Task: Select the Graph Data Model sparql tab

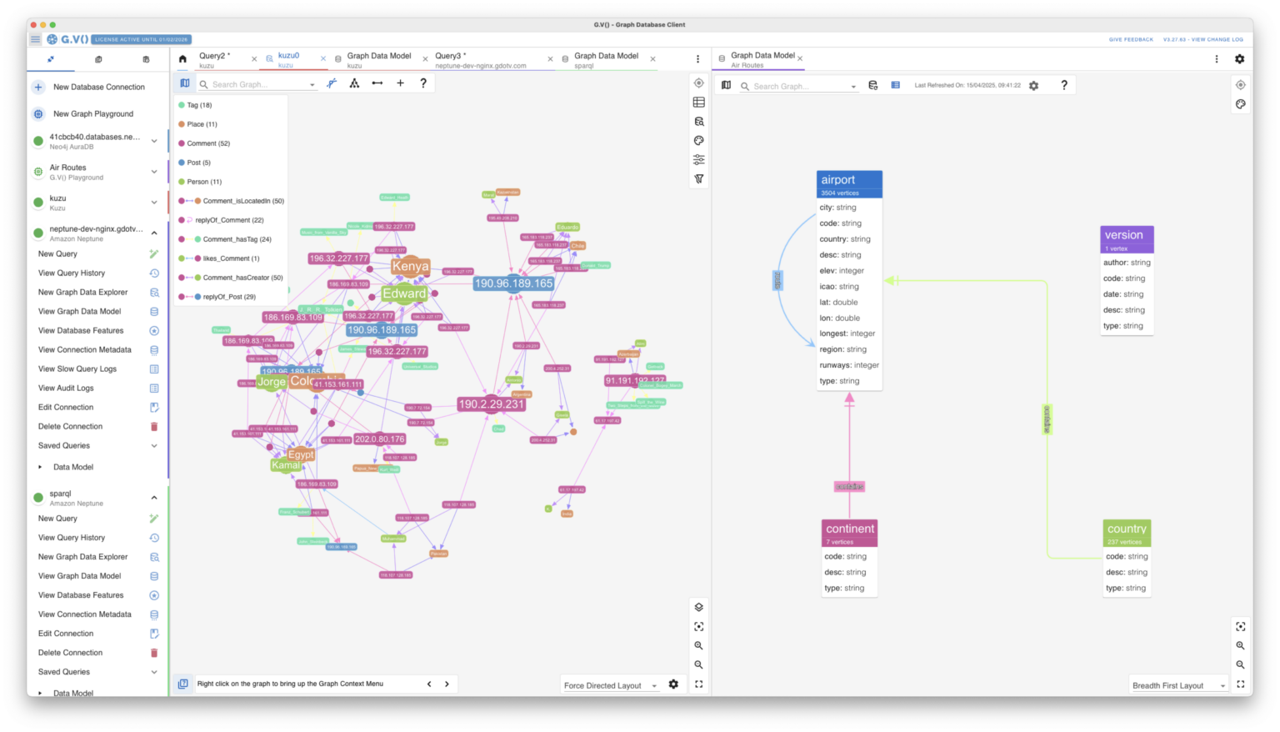Action: click(x=606, y=59)
